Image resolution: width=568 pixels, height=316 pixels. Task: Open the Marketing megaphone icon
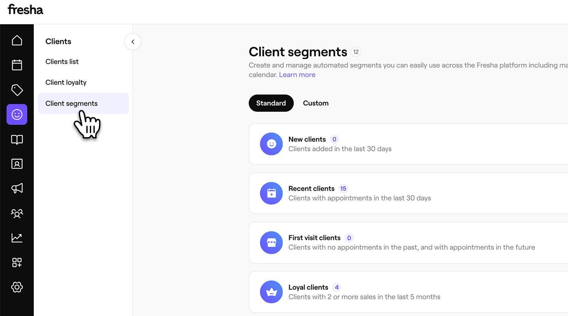point(17,188)
